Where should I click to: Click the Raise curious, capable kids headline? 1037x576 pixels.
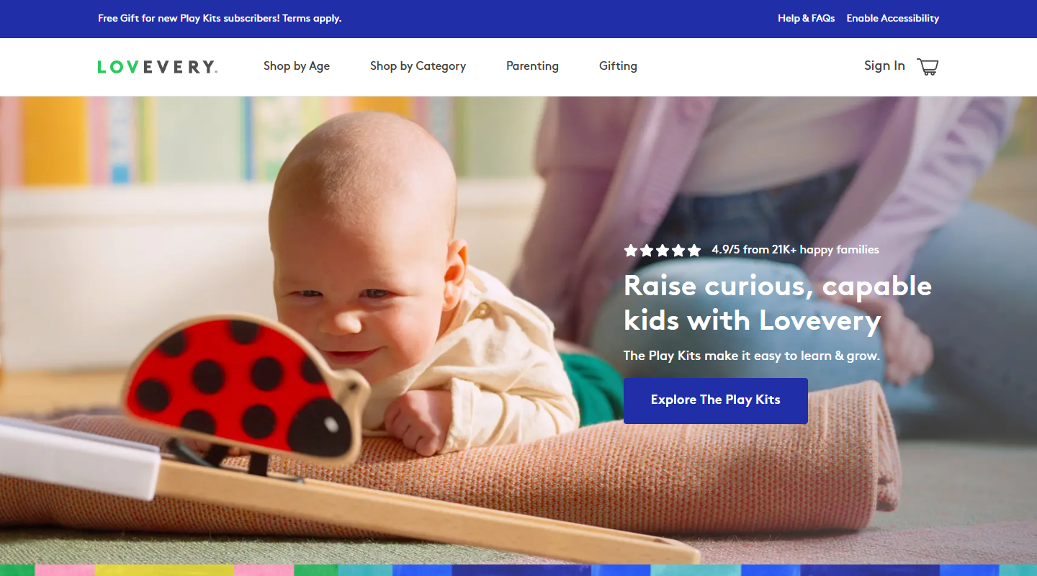[x=778, y=303]
